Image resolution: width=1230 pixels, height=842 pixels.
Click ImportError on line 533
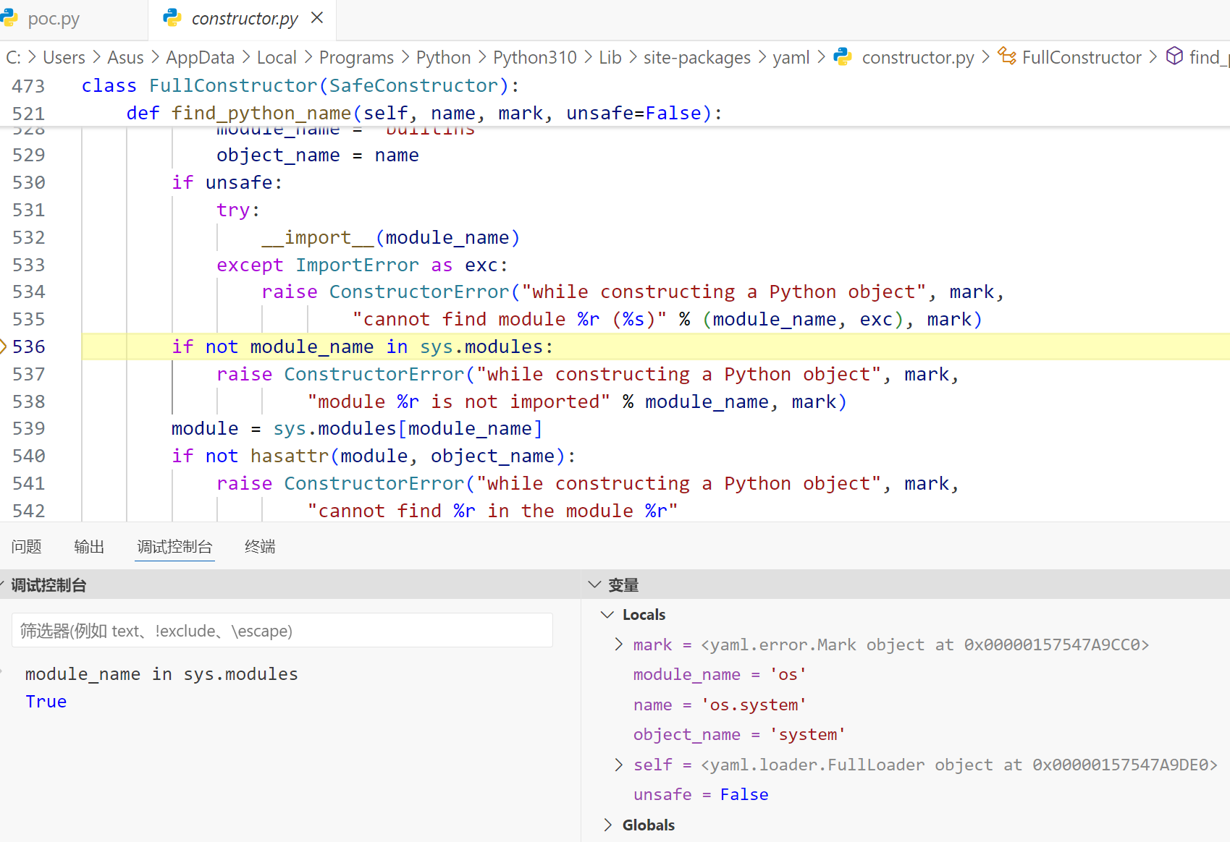357,265
